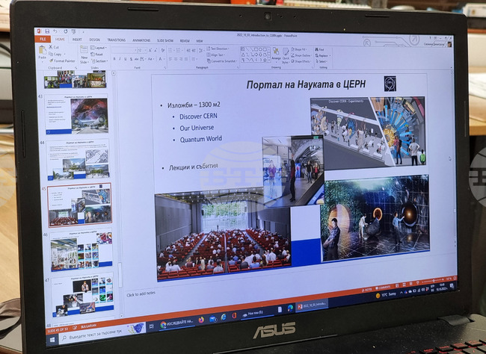Click Convert to SmartArt
The height and width of the screenshot is (354, 486).
[222, 61]
